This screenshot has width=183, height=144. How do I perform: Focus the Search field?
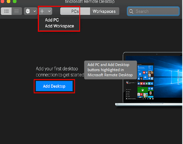[x=153, y=11]
